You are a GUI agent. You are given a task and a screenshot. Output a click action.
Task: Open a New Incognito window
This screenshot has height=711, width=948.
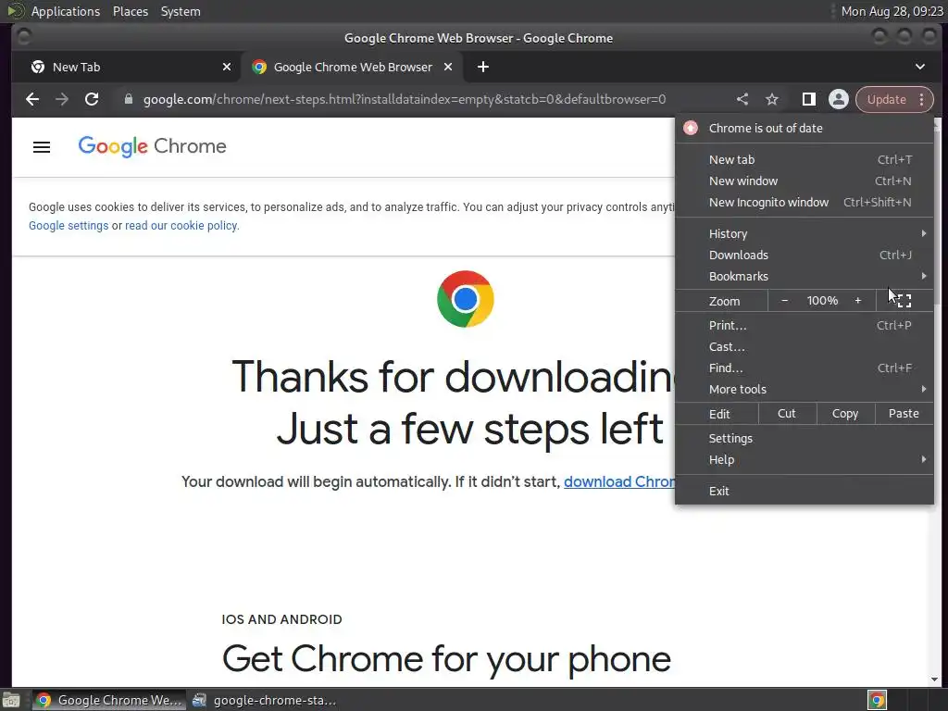[x=805, y=202]
